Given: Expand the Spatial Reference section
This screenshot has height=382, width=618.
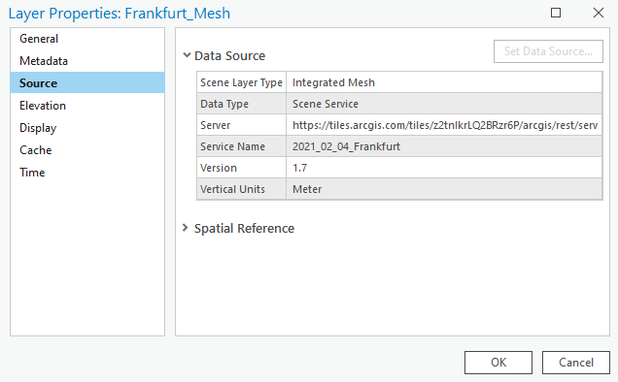Looking at the screenshot, I should point(186,228).
